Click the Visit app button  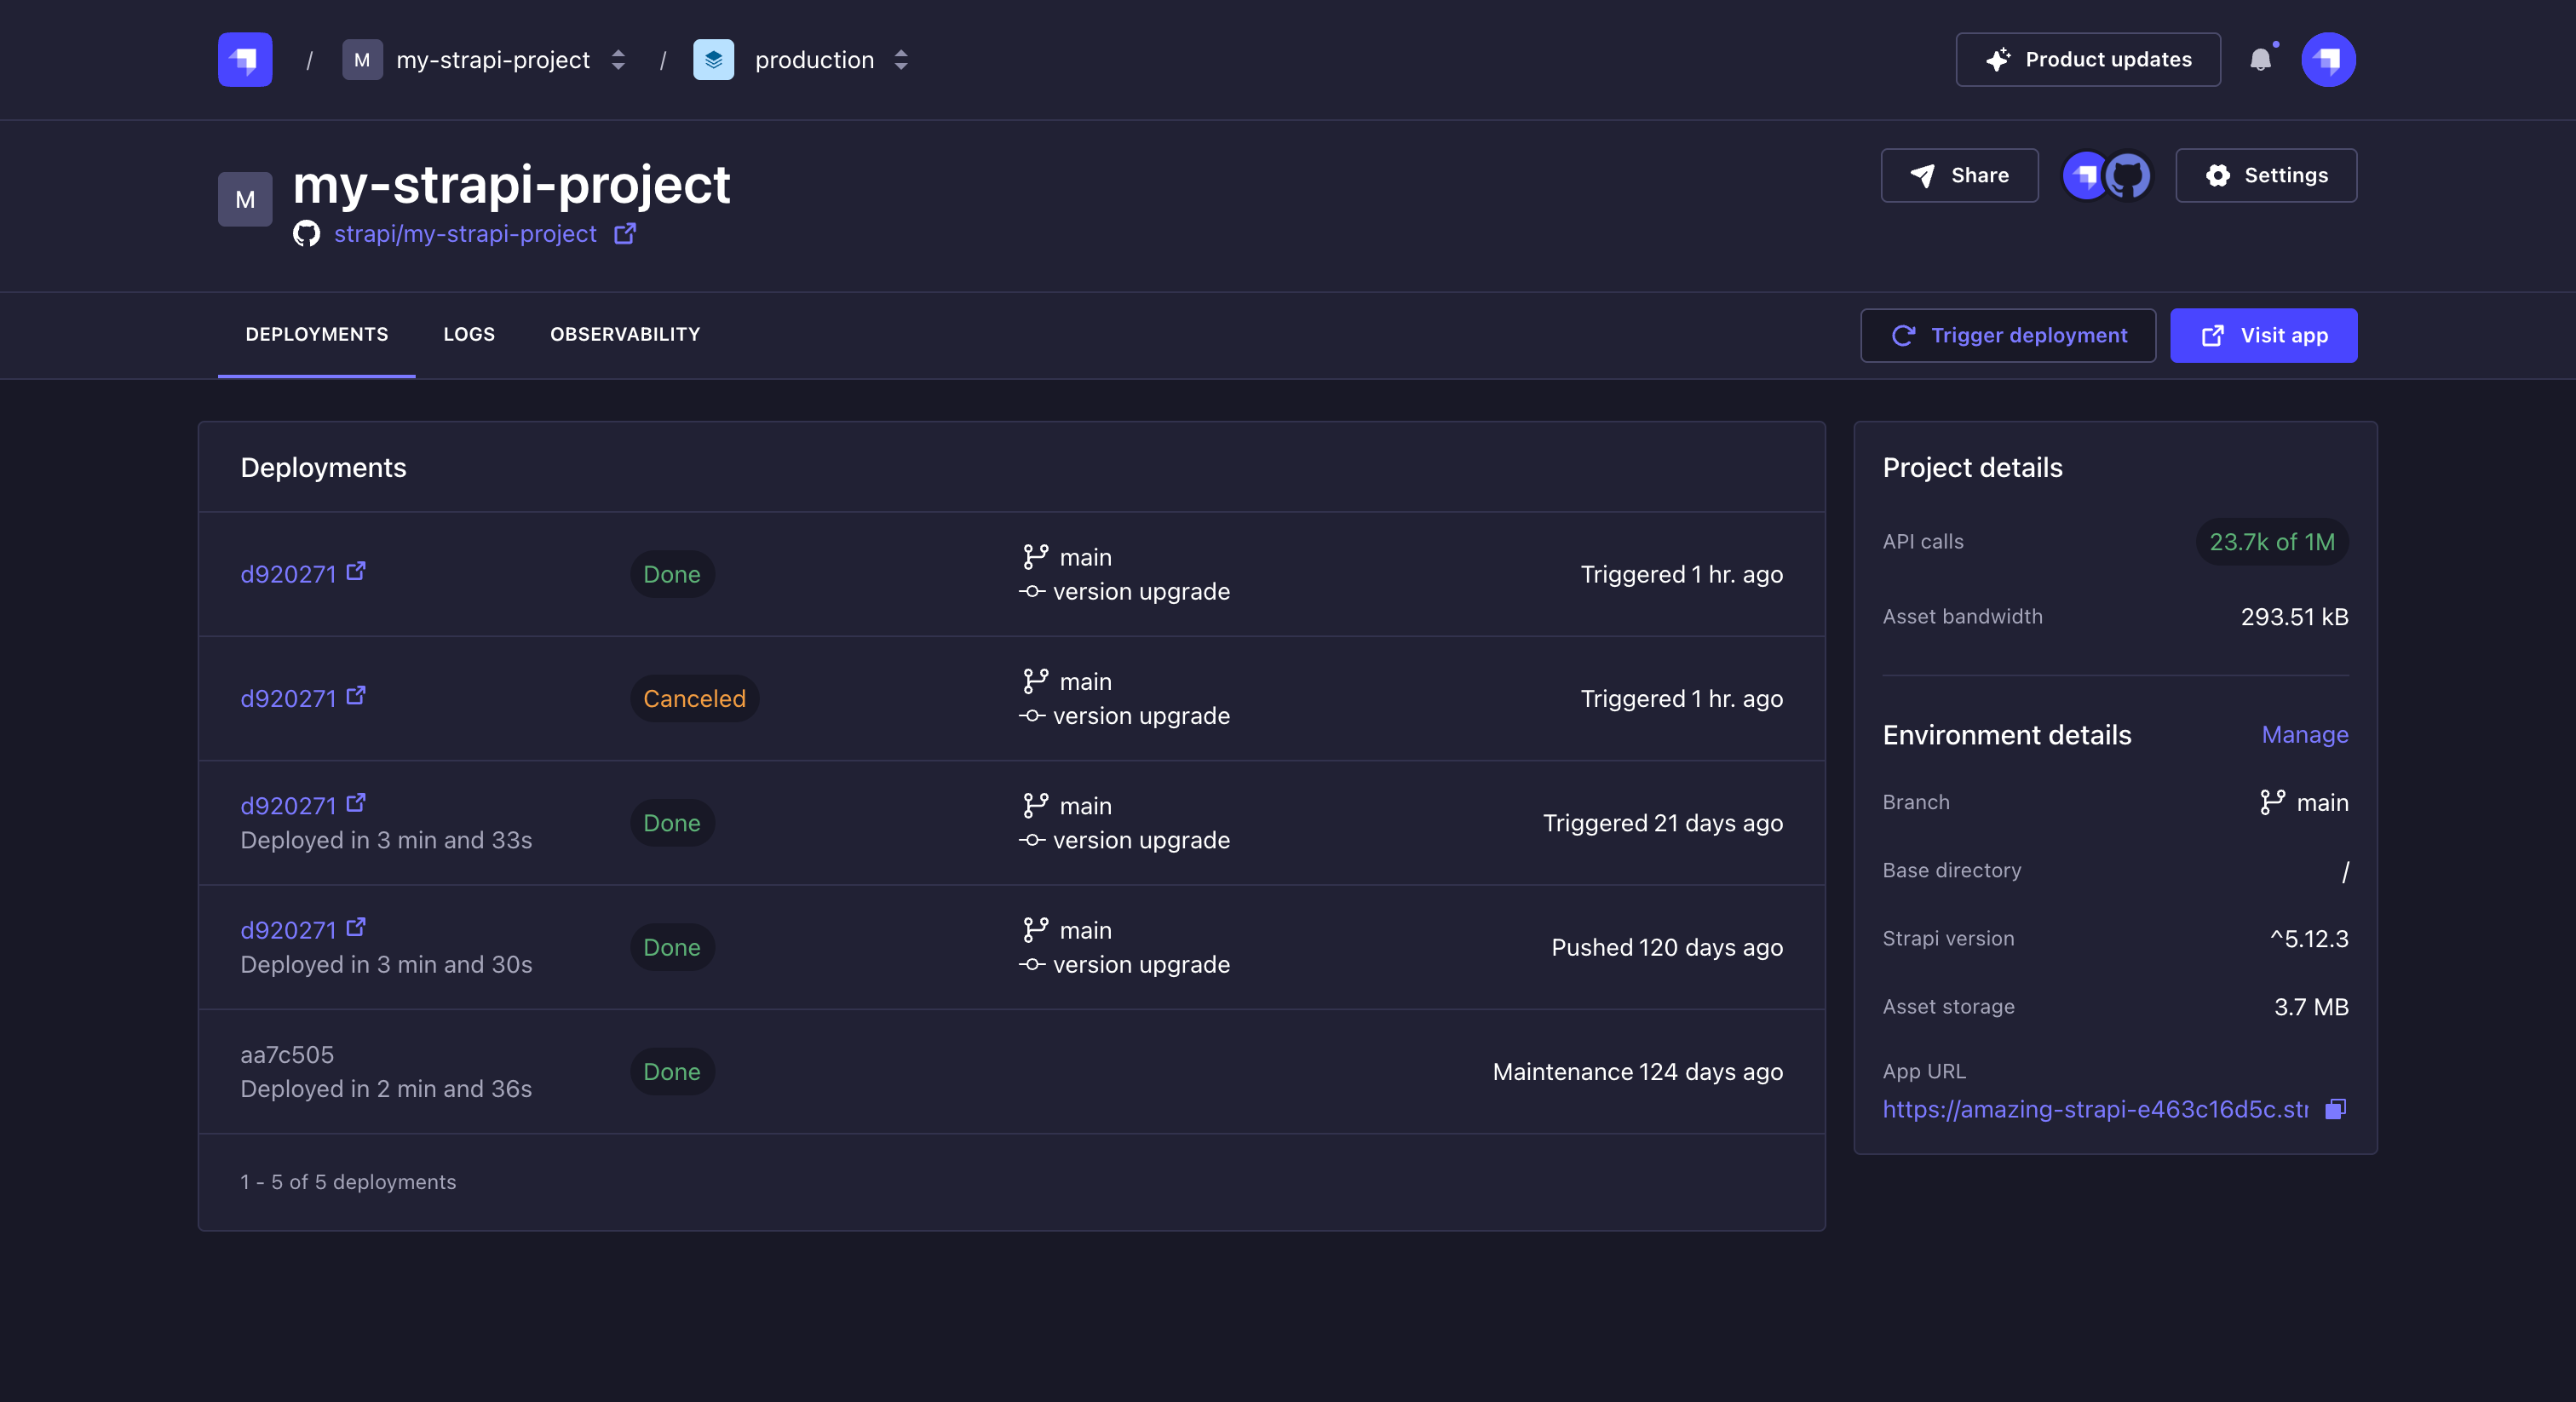(2264, 336)
